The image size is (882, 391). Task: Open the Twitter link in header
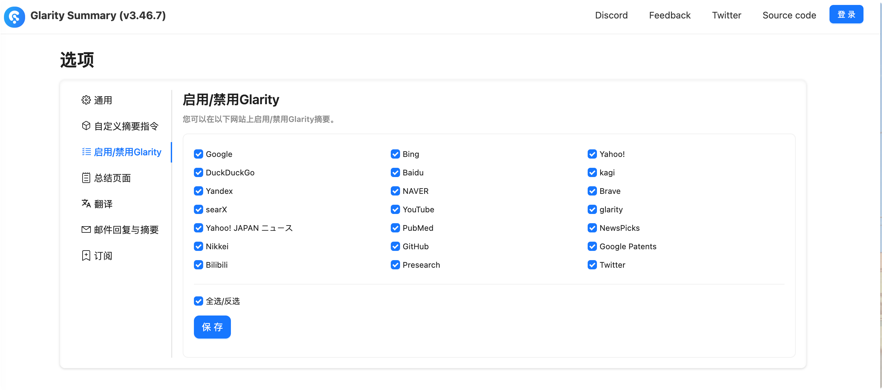726,15
